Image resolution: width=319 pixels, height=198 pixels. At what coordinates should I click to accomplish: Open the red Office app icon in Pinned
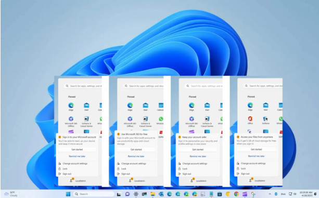coord(250,118)
